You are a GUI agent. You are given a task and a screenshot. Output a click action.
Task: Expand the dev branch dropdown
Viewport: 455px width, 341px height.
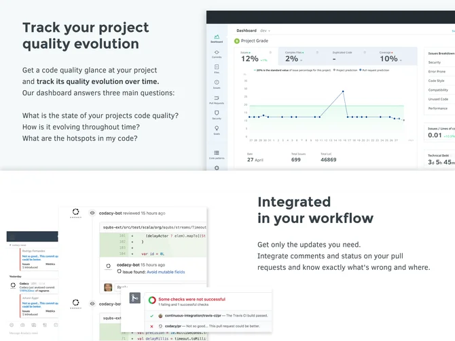click(x=265, y=31)
